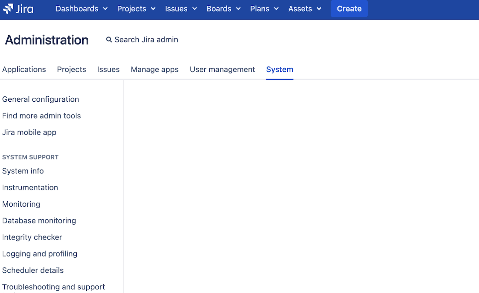Image resolution: width=479 pixels, height=293 pixels.
Task: Click the search magnifier icon
Action: click(x=109, y=40)
